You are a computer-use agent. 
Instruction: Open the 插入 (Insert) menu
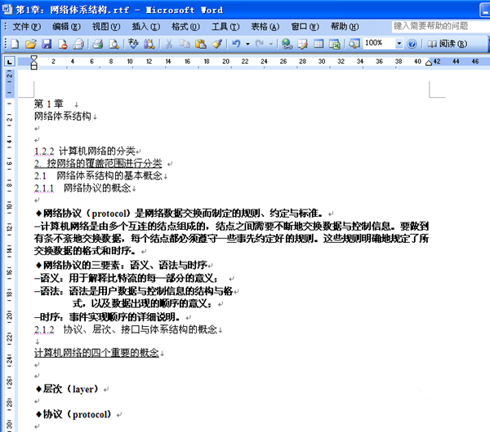click(146, 27)
